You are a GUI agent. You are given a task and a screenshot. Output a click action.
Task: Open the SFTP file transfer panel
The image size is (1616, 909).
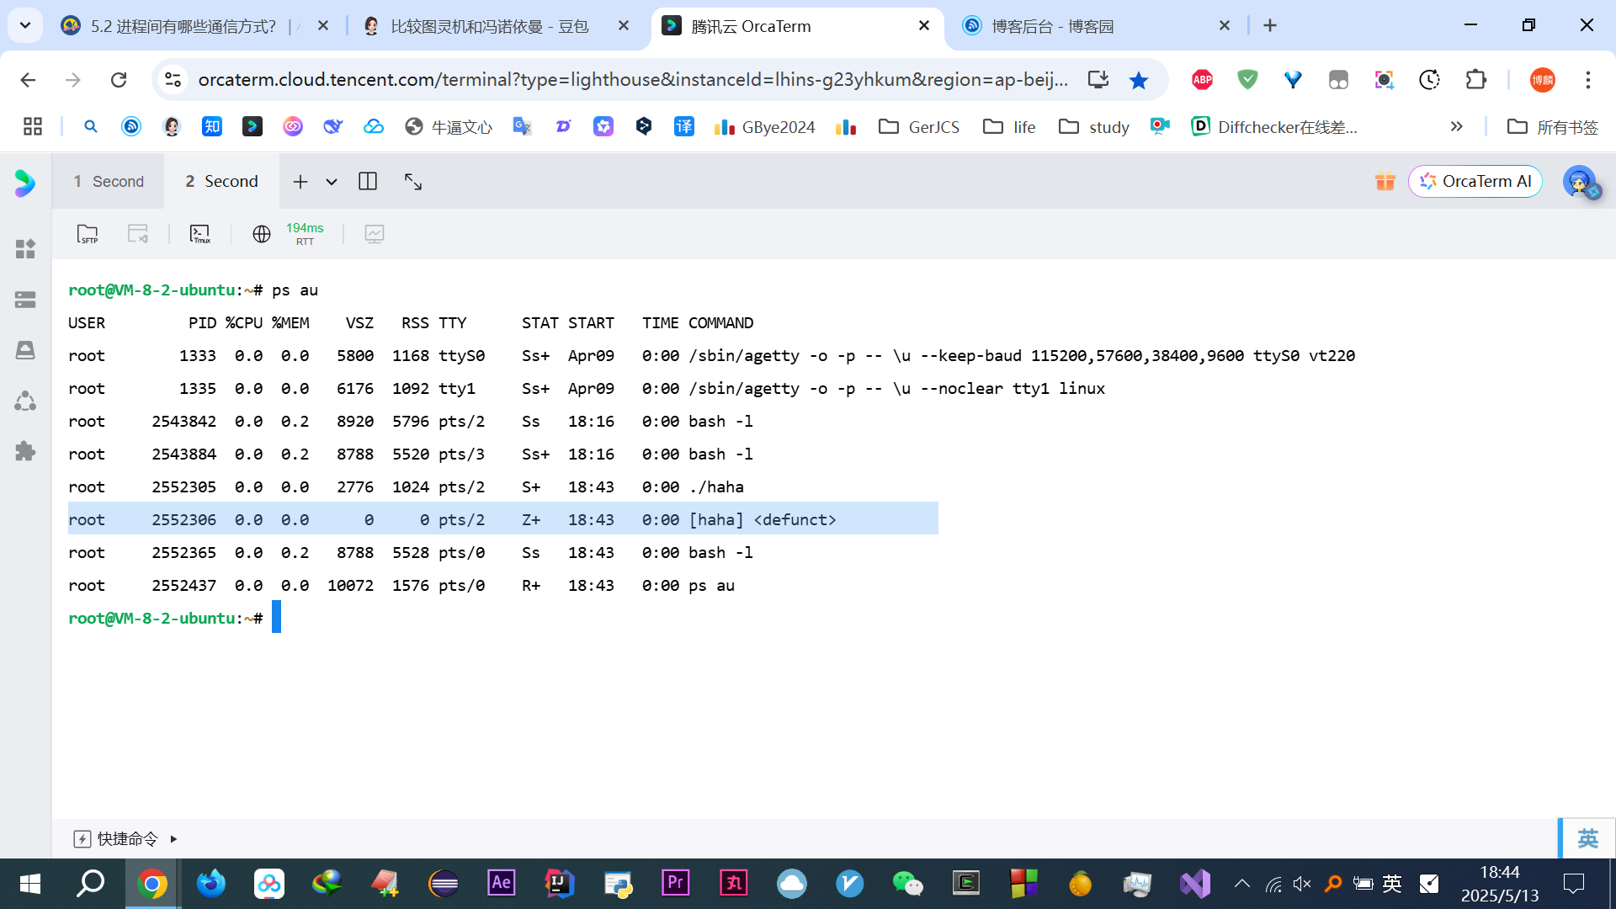(x=88, y=234)
